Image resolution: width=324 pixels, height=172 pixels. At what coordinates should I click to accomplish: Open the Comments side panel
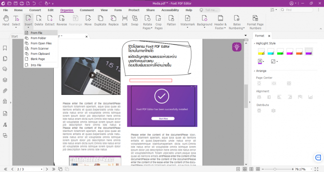point(5,69)
